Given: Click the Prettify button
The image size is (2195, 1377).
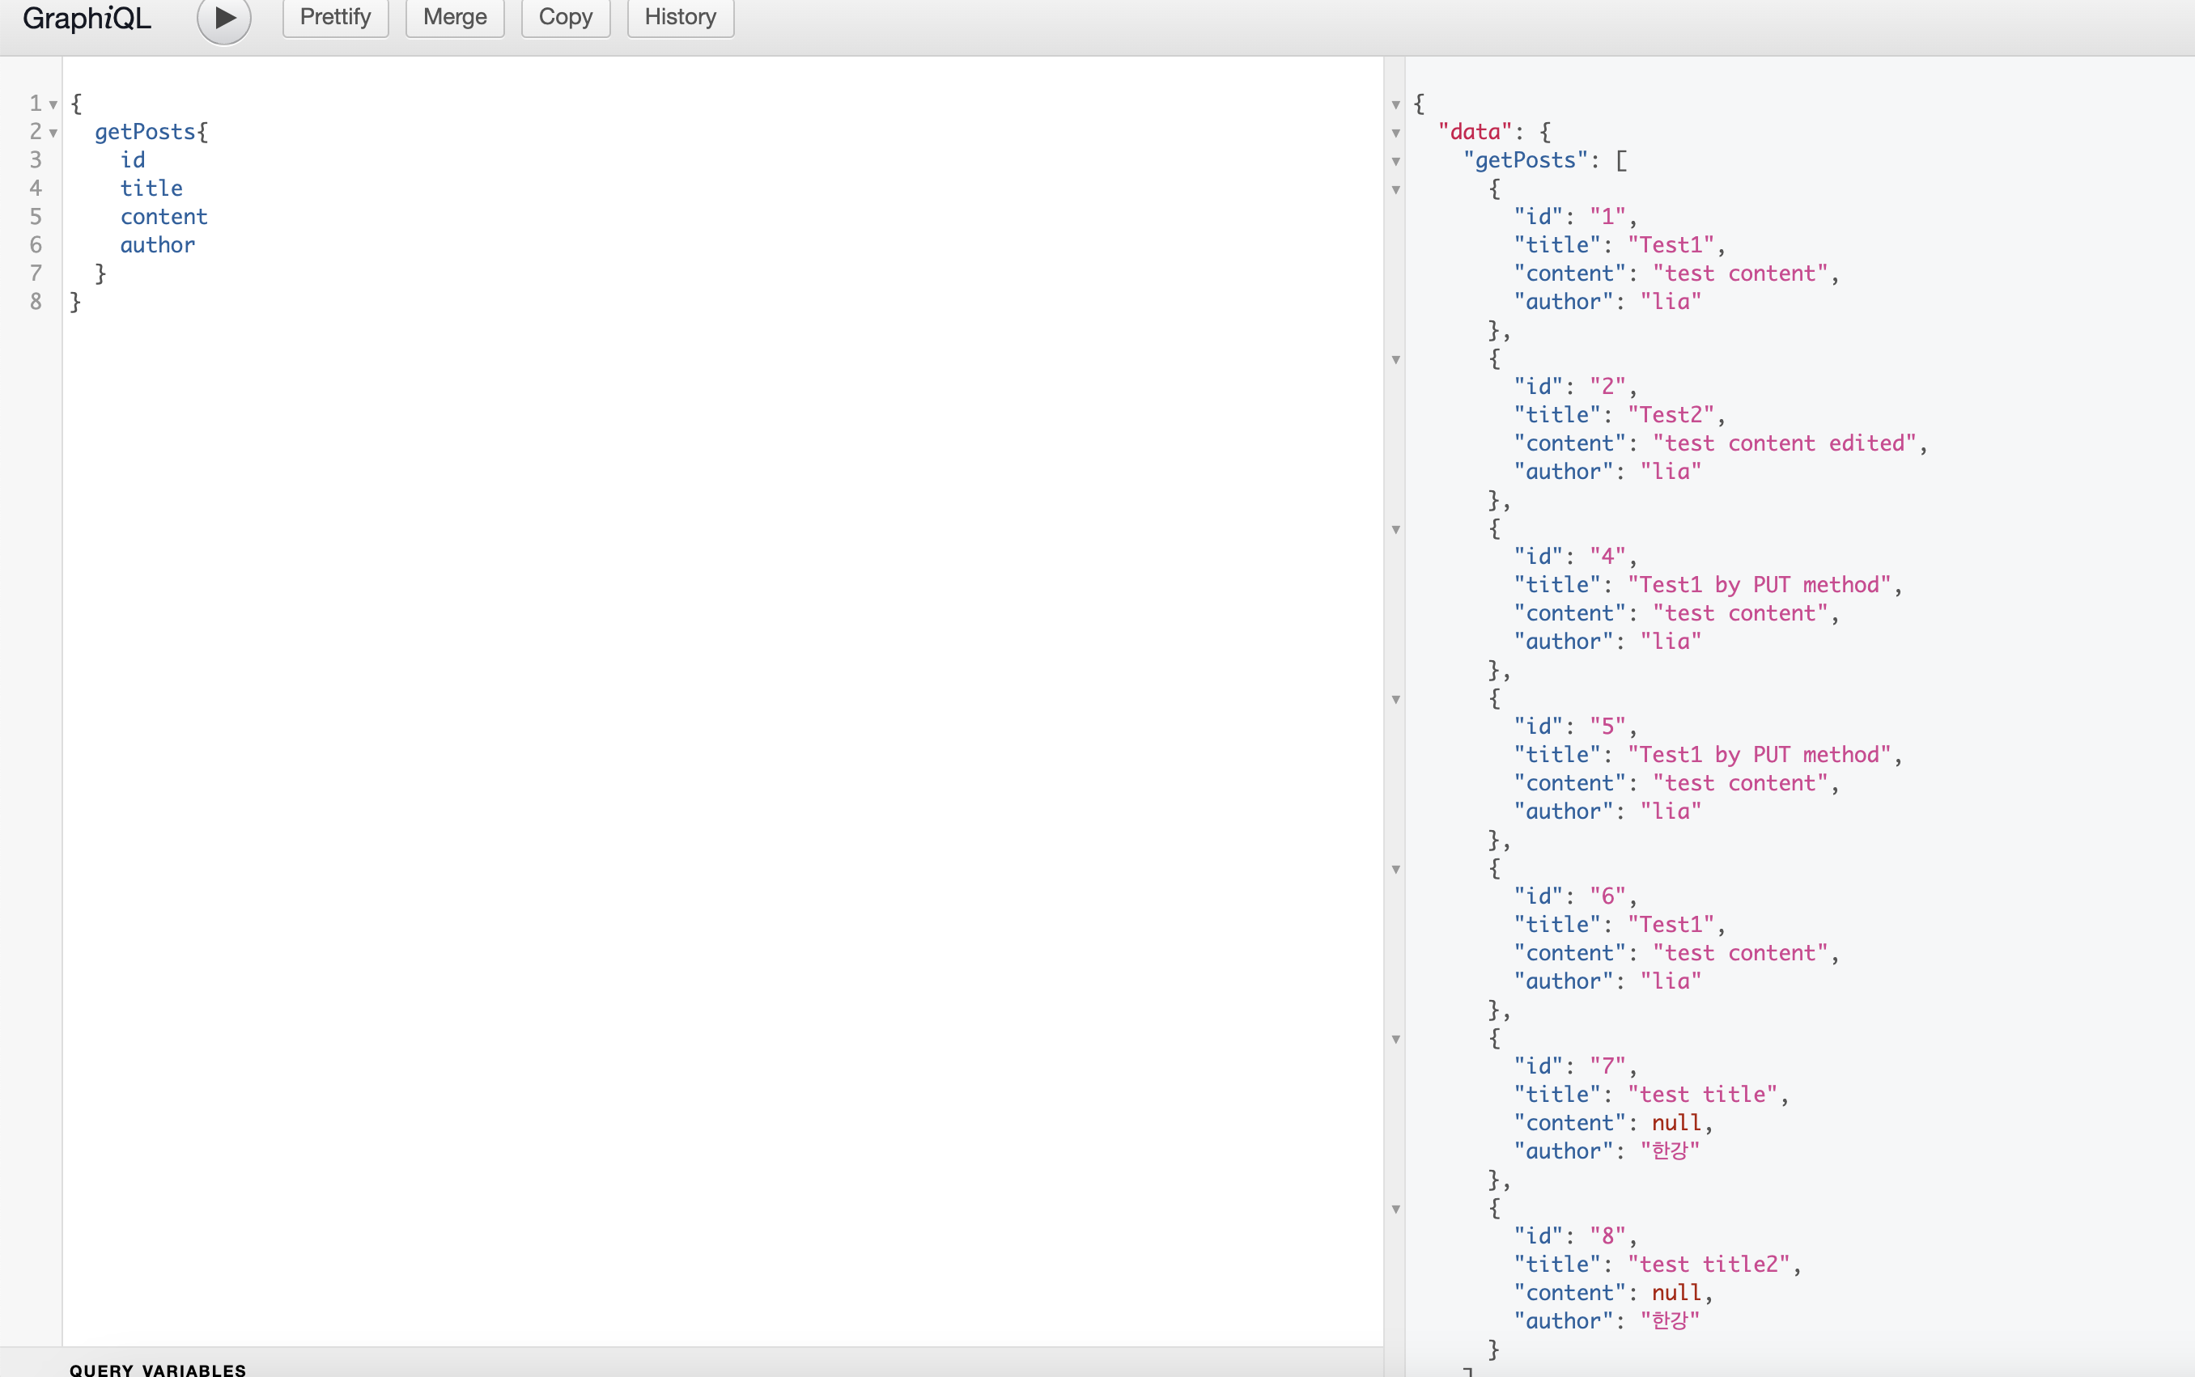Looking at the screenshot, I should click(335, 17).
